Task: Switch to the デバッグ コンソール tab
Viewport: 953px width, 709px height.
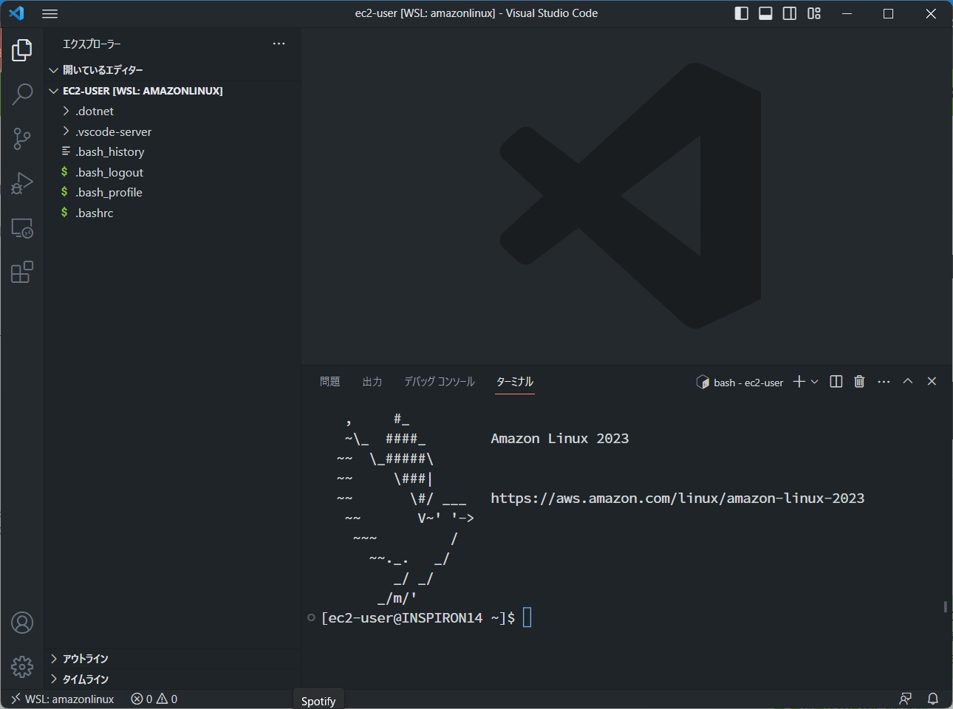Action: [x=439, y=382]
